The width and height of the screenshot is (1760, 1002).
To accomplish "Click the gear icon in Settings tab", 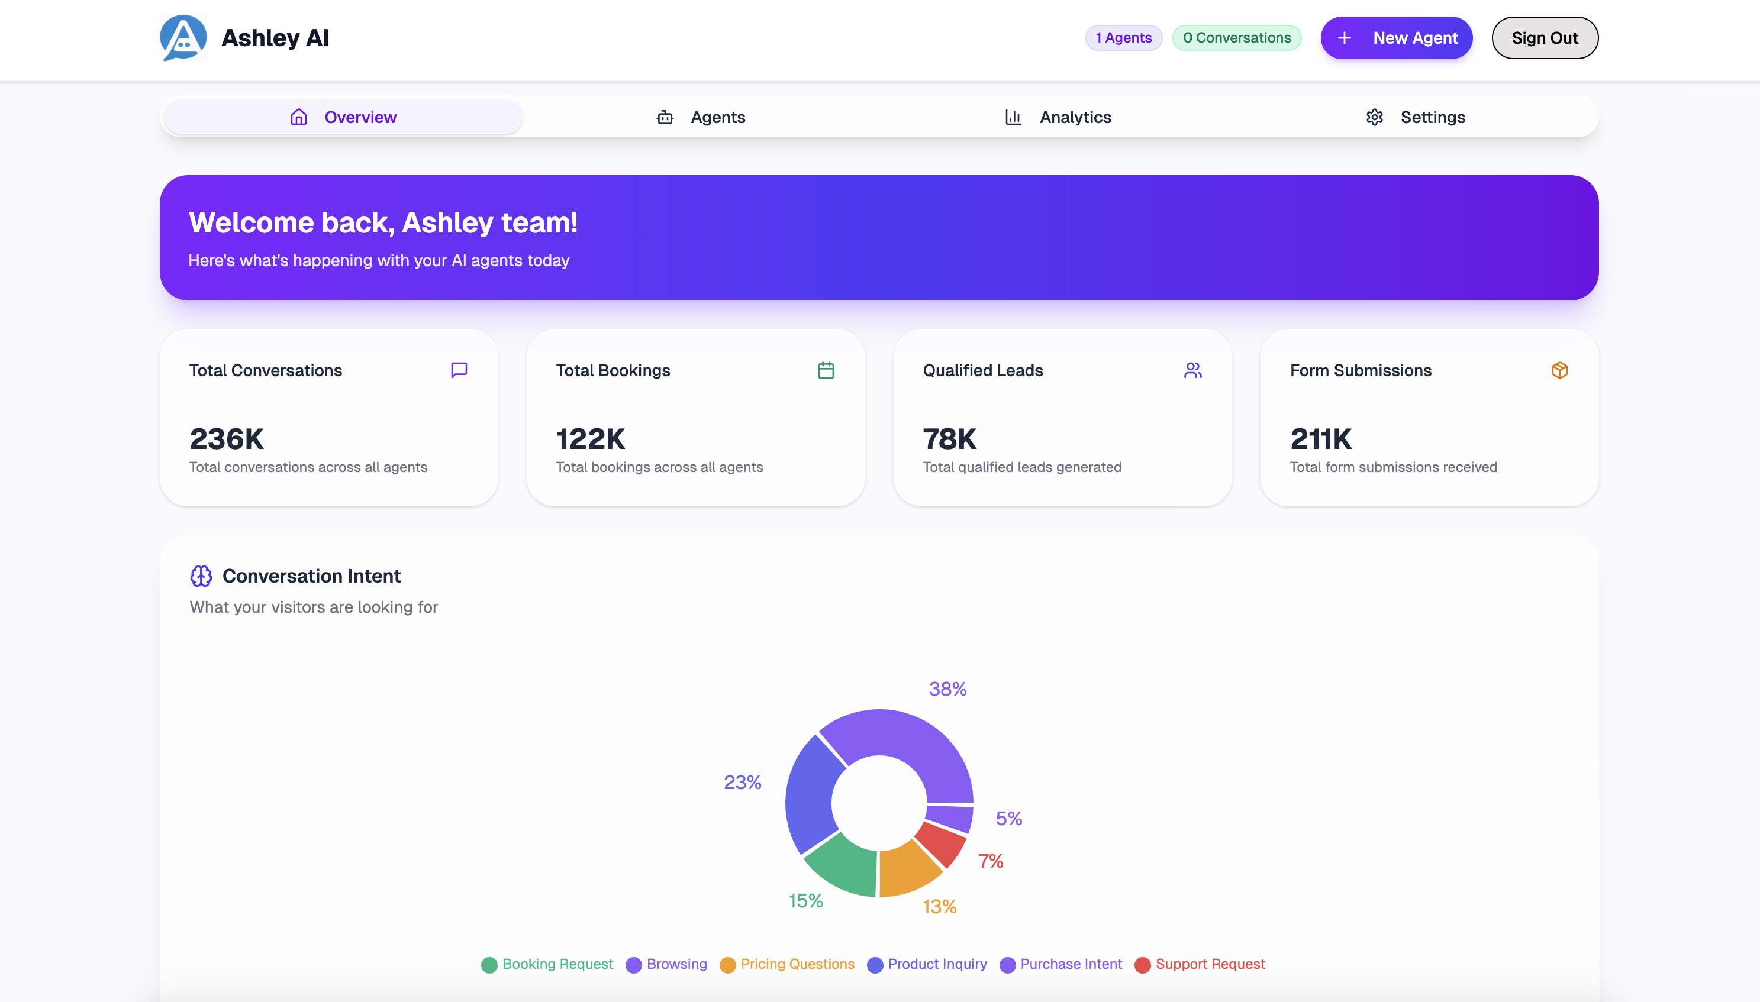I will 1374,117.
